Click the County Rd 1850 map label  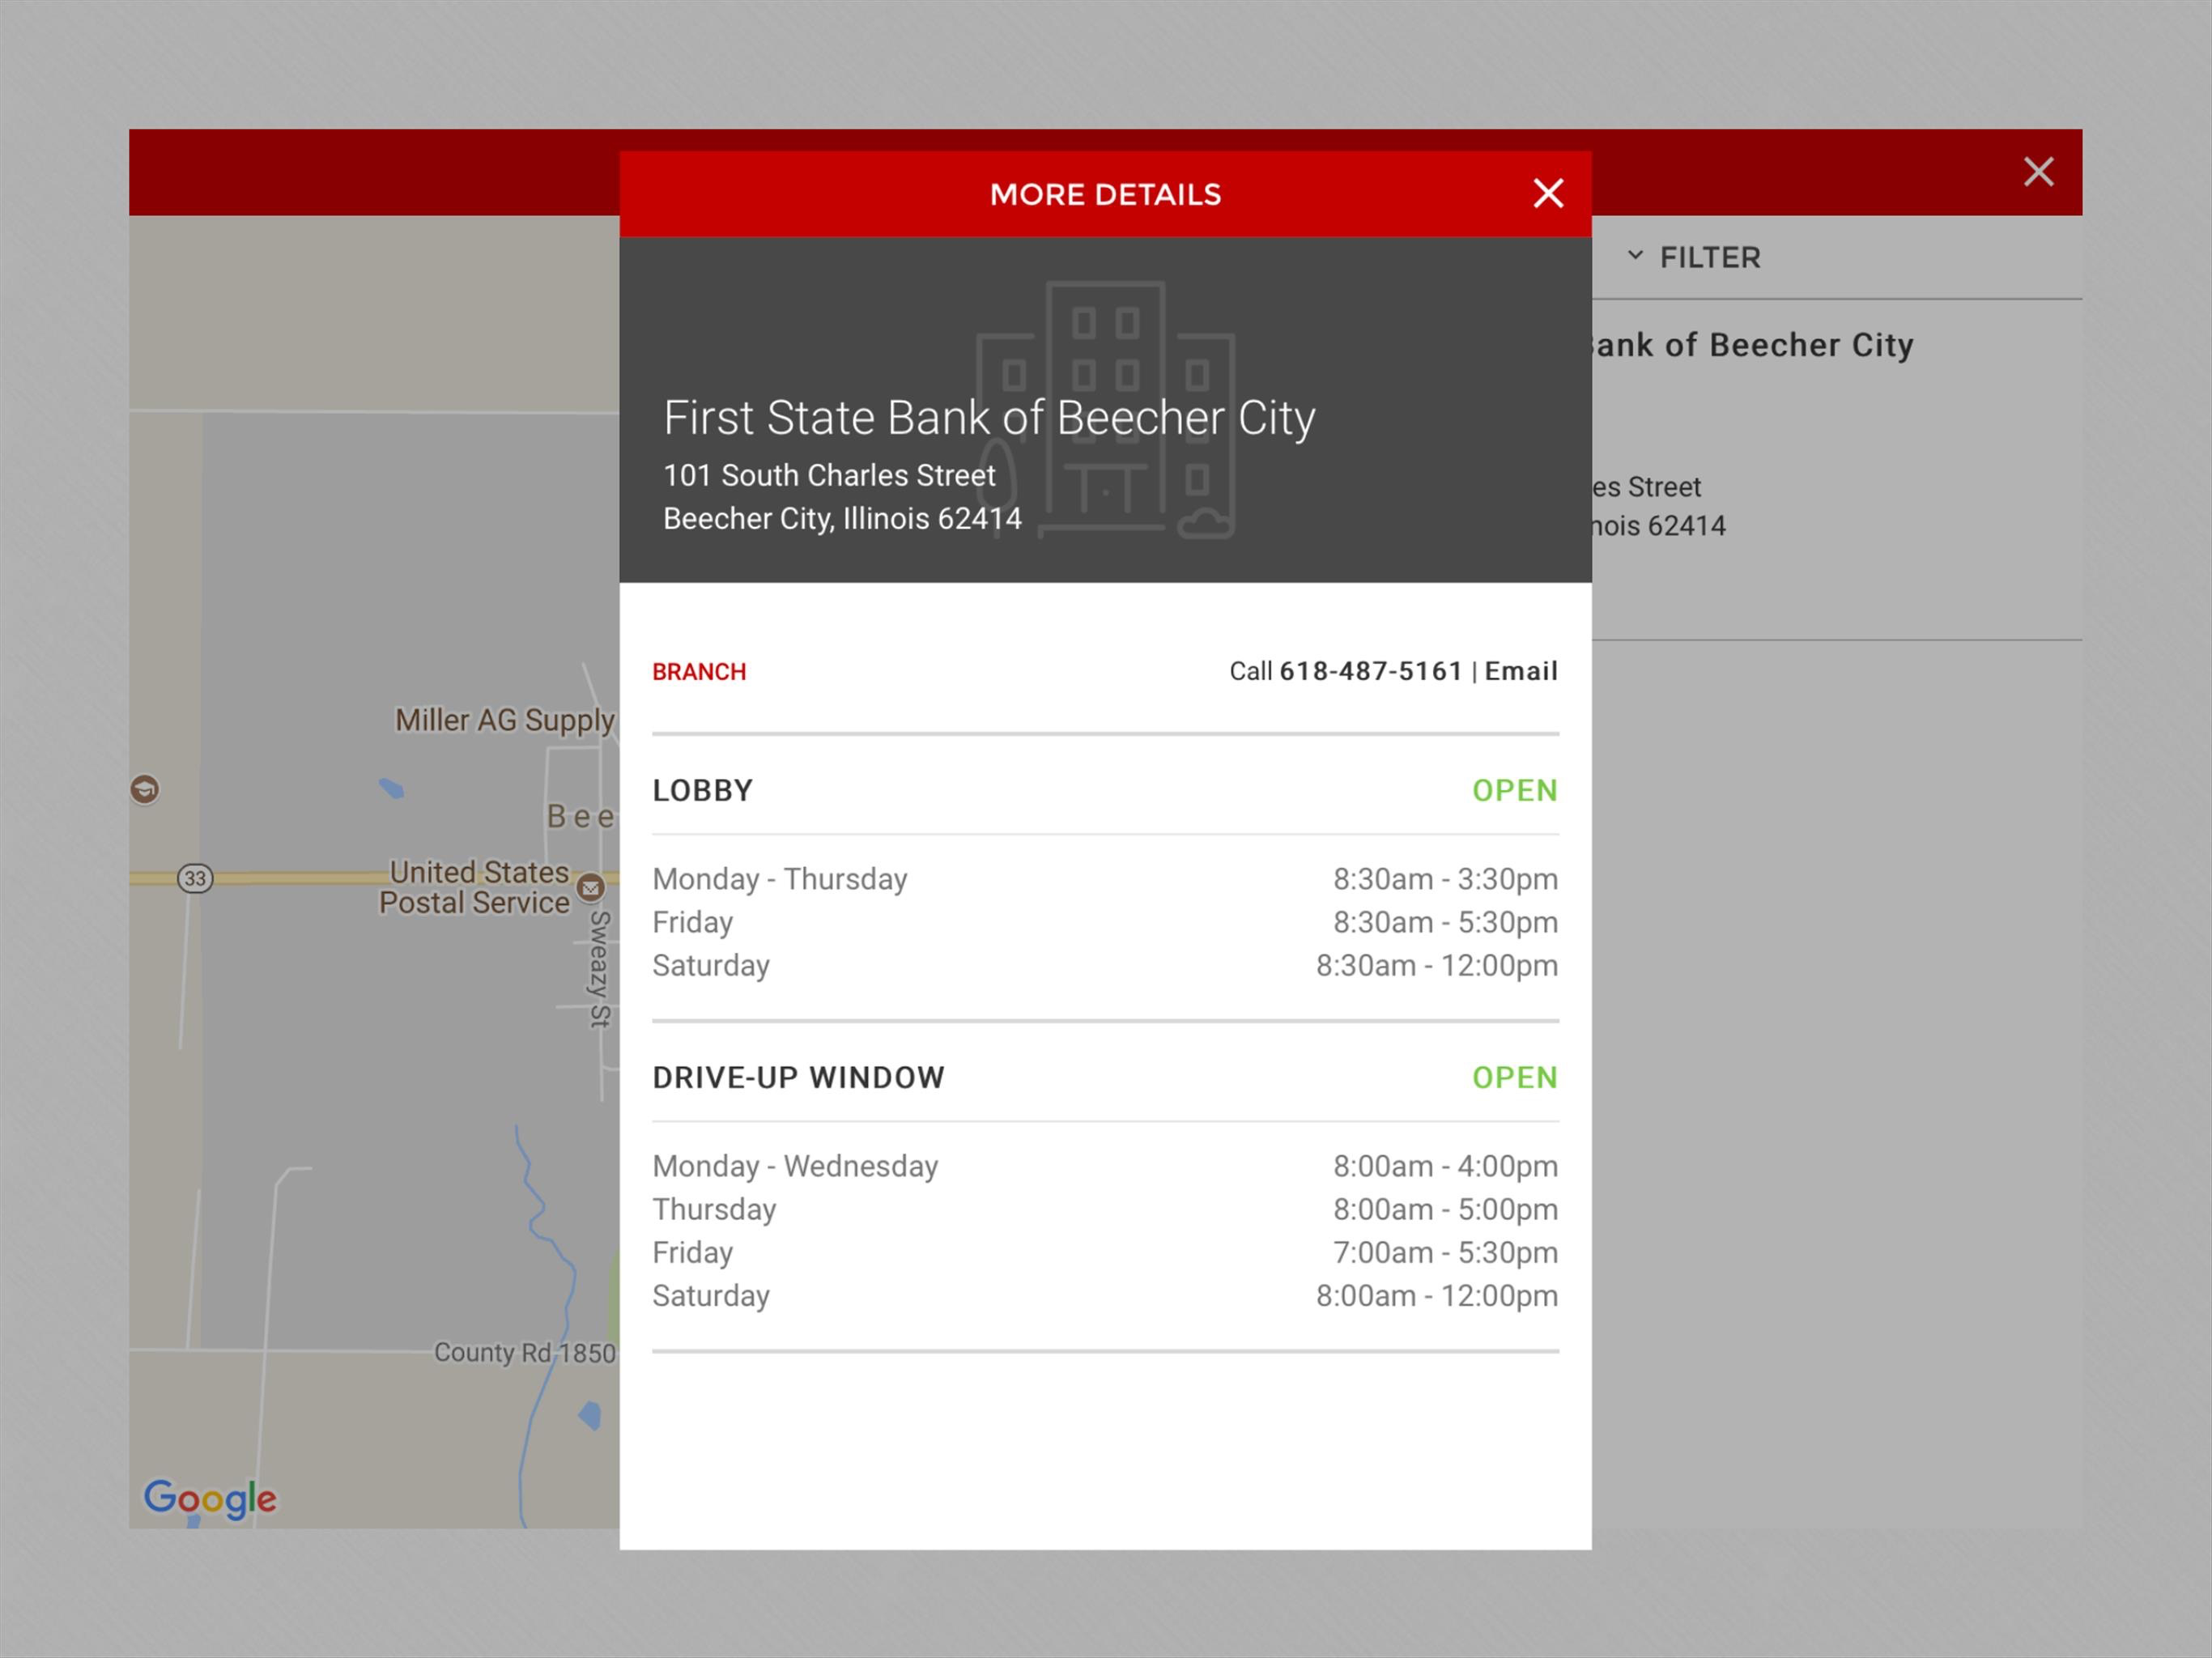click(x=525, y=1353)
